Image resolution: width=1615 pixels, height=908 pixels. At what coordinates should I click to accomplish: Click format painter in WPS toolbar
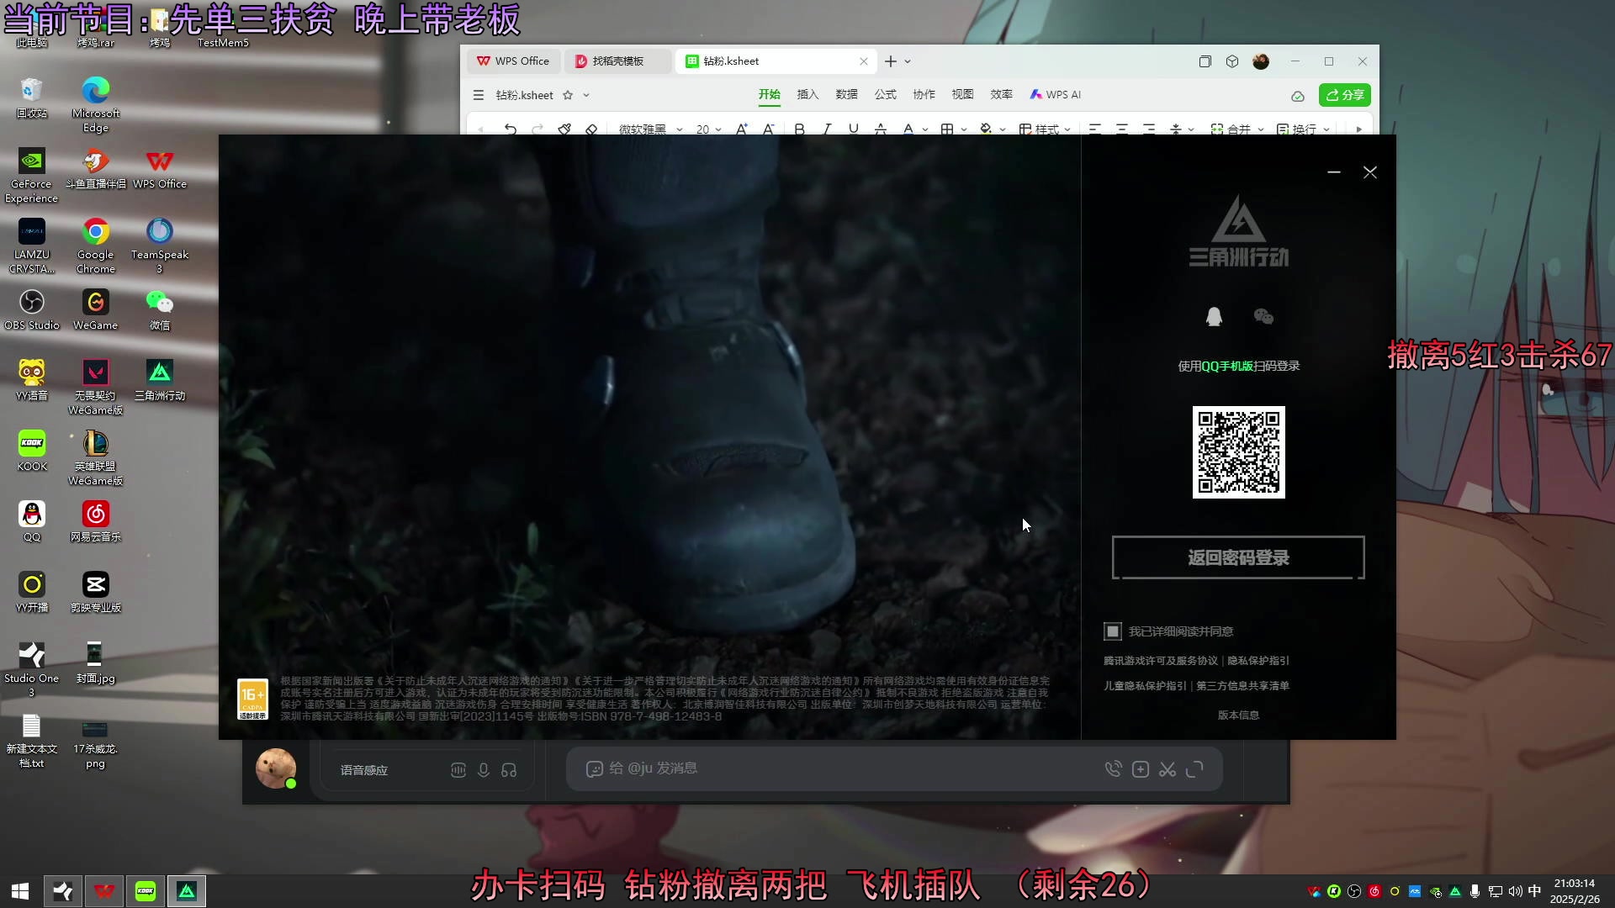(564, 129)
